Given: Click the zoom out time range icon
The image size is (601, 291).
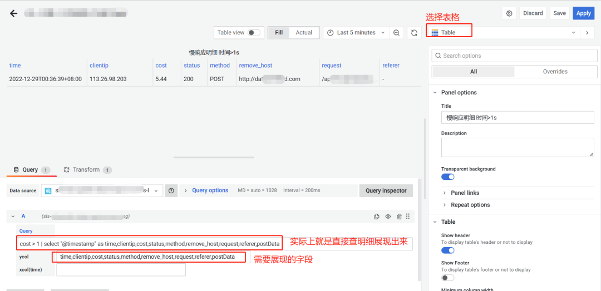Looking at the screenshot, I should (x=396, y=33).
